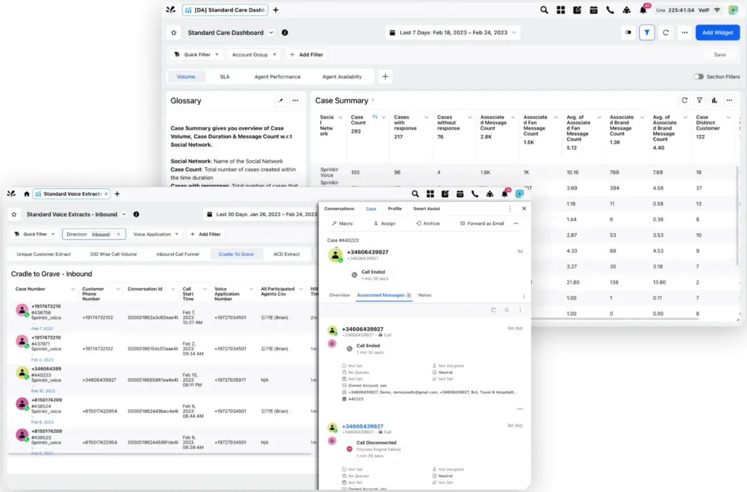Edit the Glossary widget with pencil icon

[280, 100]
